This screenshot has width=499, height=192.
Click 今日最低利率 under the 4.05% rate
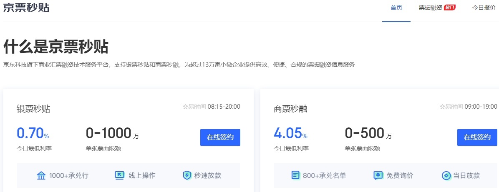291,148
